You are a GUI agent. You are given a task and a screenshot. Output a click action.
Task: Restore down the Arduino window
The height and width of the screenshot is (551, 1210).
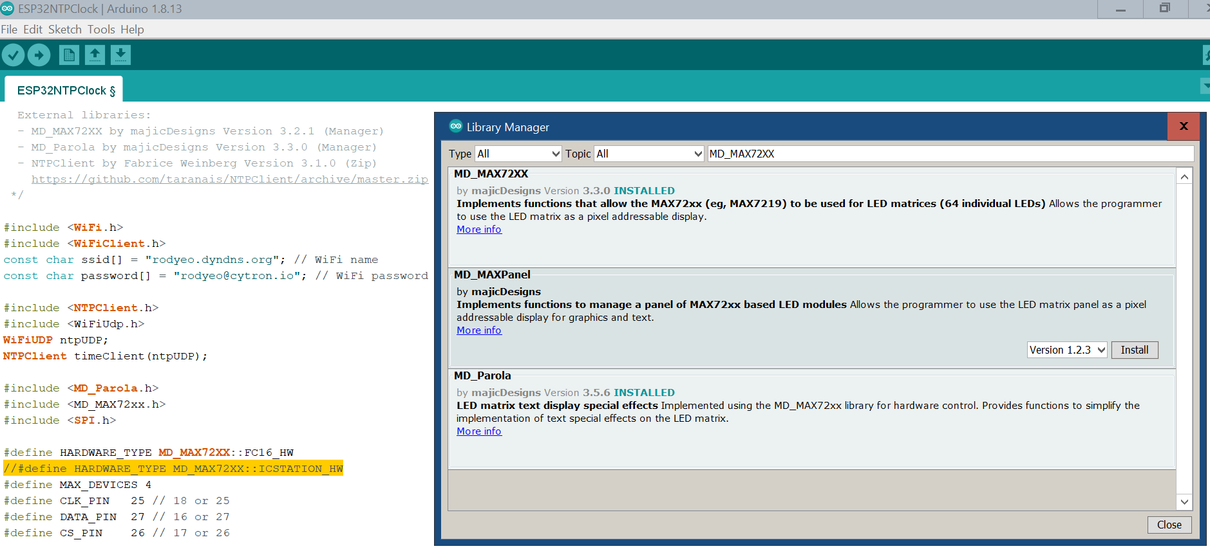click(x=1164, y=8)
